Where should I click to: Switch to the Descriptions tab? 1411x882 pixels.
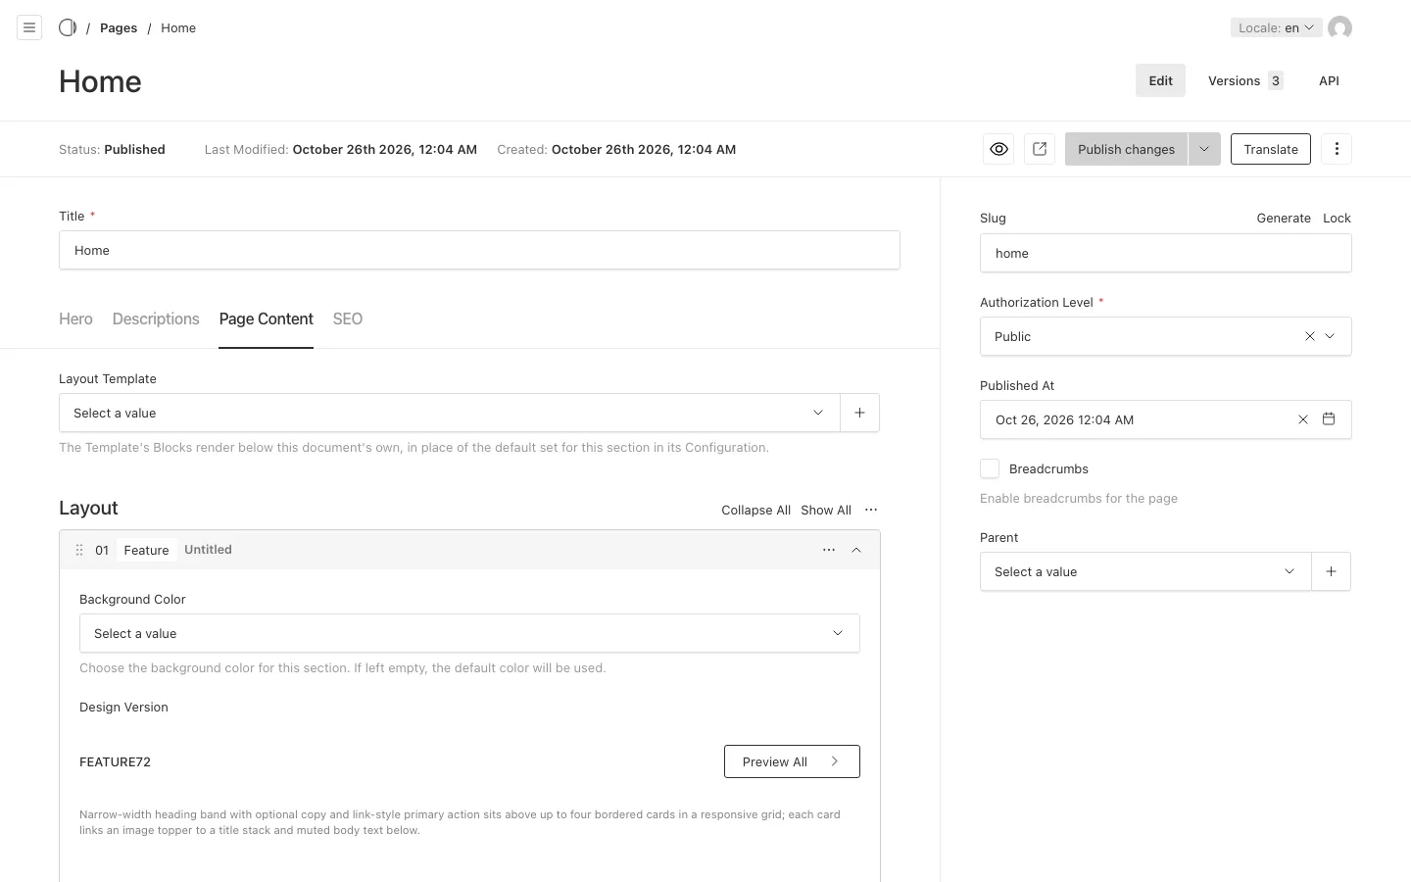[x=156, y=318]
